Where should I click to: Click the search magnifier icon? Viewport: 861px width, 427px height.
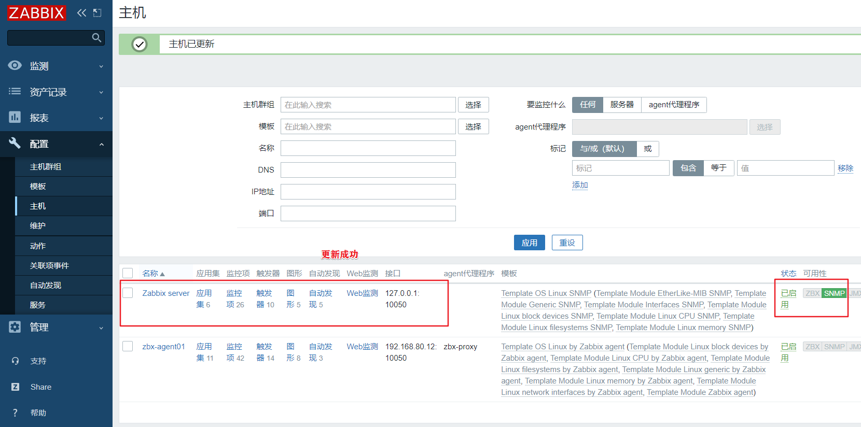(x=96, y=37)
